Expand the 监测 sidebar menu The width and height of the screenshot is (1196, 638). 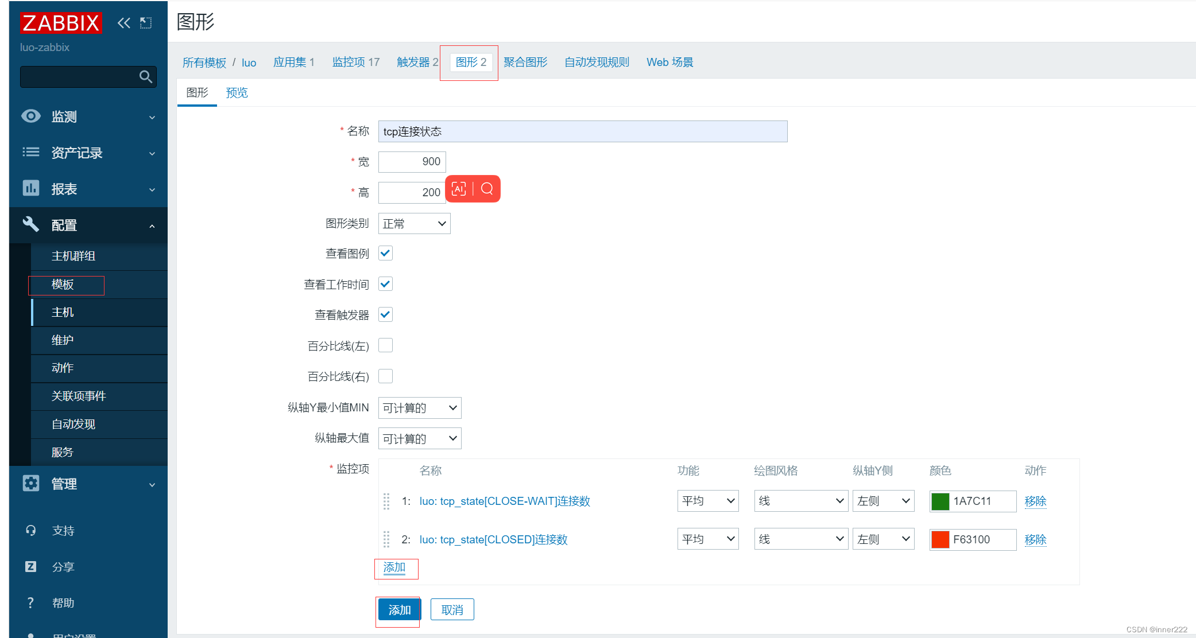(88, 116)
